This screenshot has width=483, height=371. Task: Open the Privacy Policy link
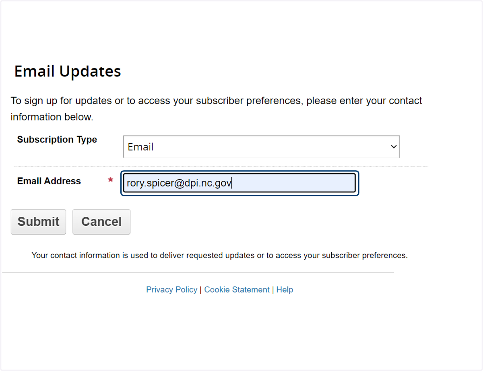pyautogui.click(x=172, y=290)
